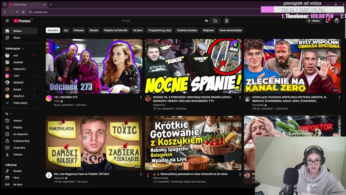The width and height of the screenshot is (346, 195).
Task: Go to Główna home in sidebar
Action: pos(21,31)
